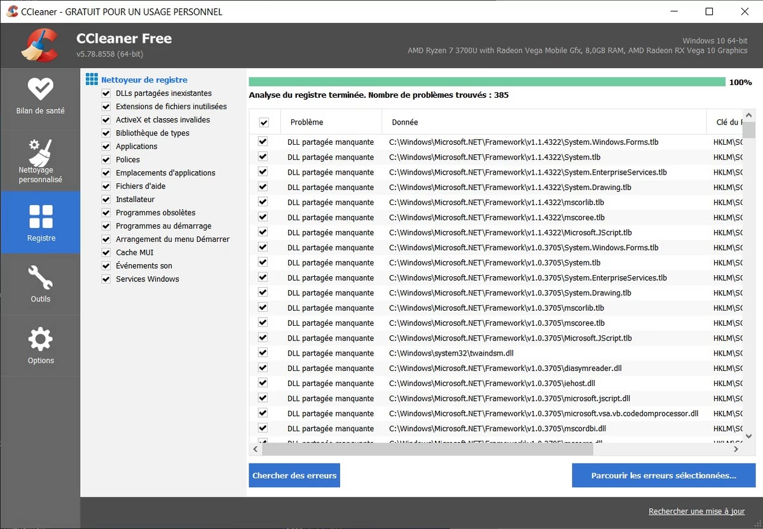Uncheck Programmes obsolètes
The width and height of the screenshot is (763, 529).
(106, 213)
